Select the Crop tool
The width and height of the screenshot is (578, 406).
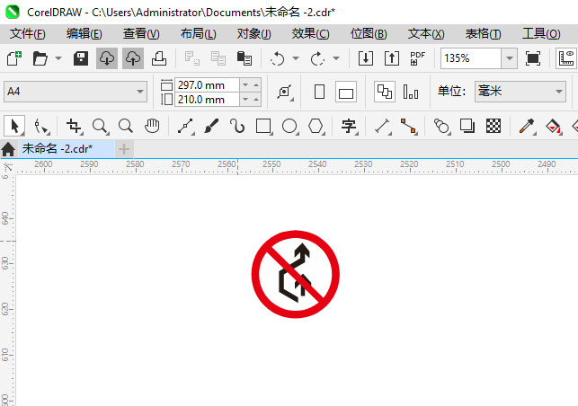click(x=74, y=127)
